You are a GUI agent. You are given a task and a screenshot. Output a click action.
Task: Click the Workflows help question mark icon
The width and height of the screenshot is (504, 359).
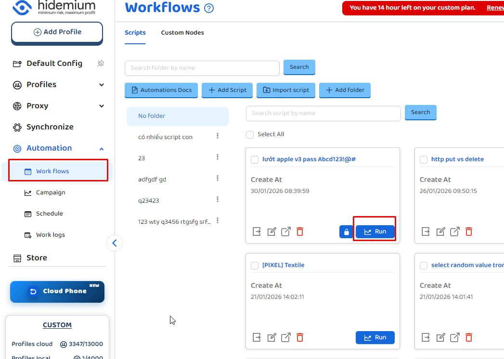click(209, 8)
